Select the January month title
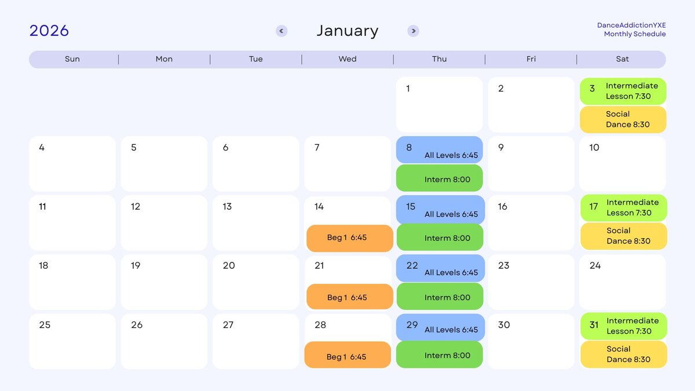 point(348,31)
